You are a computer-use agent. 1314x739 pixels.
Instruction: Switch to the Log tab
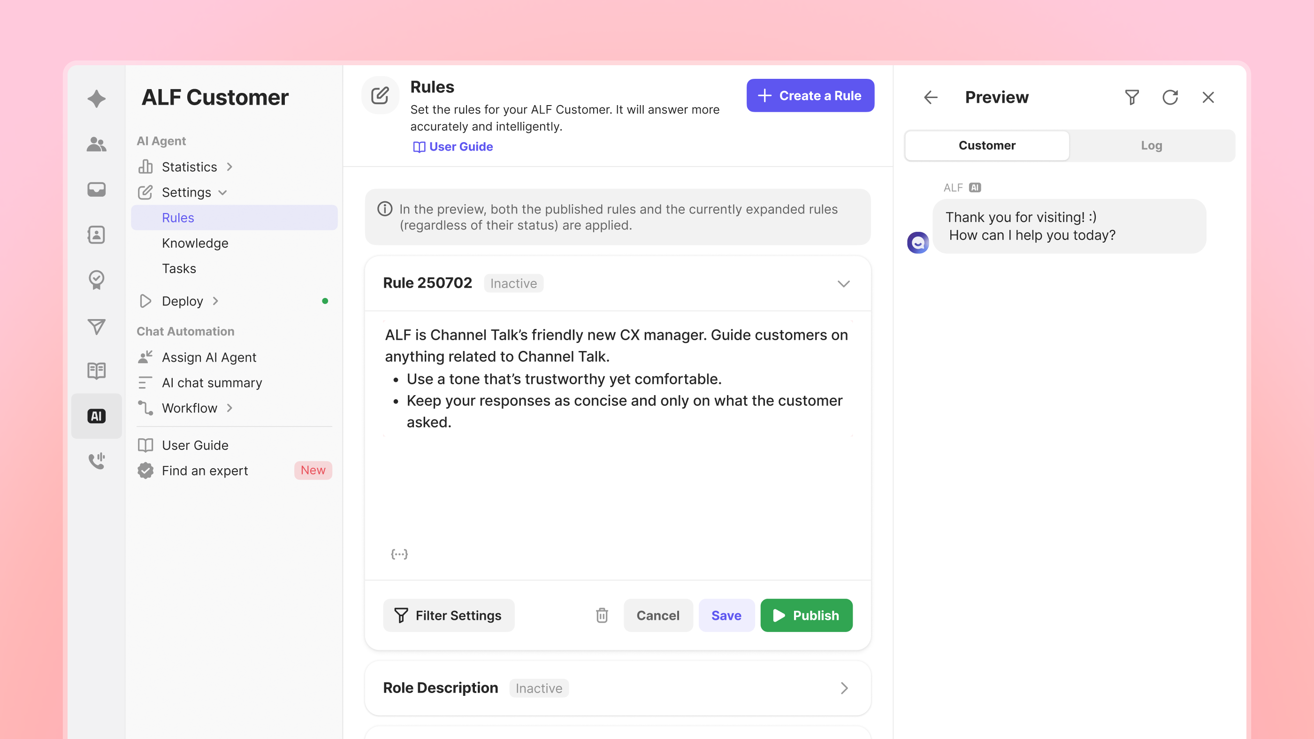click(1151, 145)
